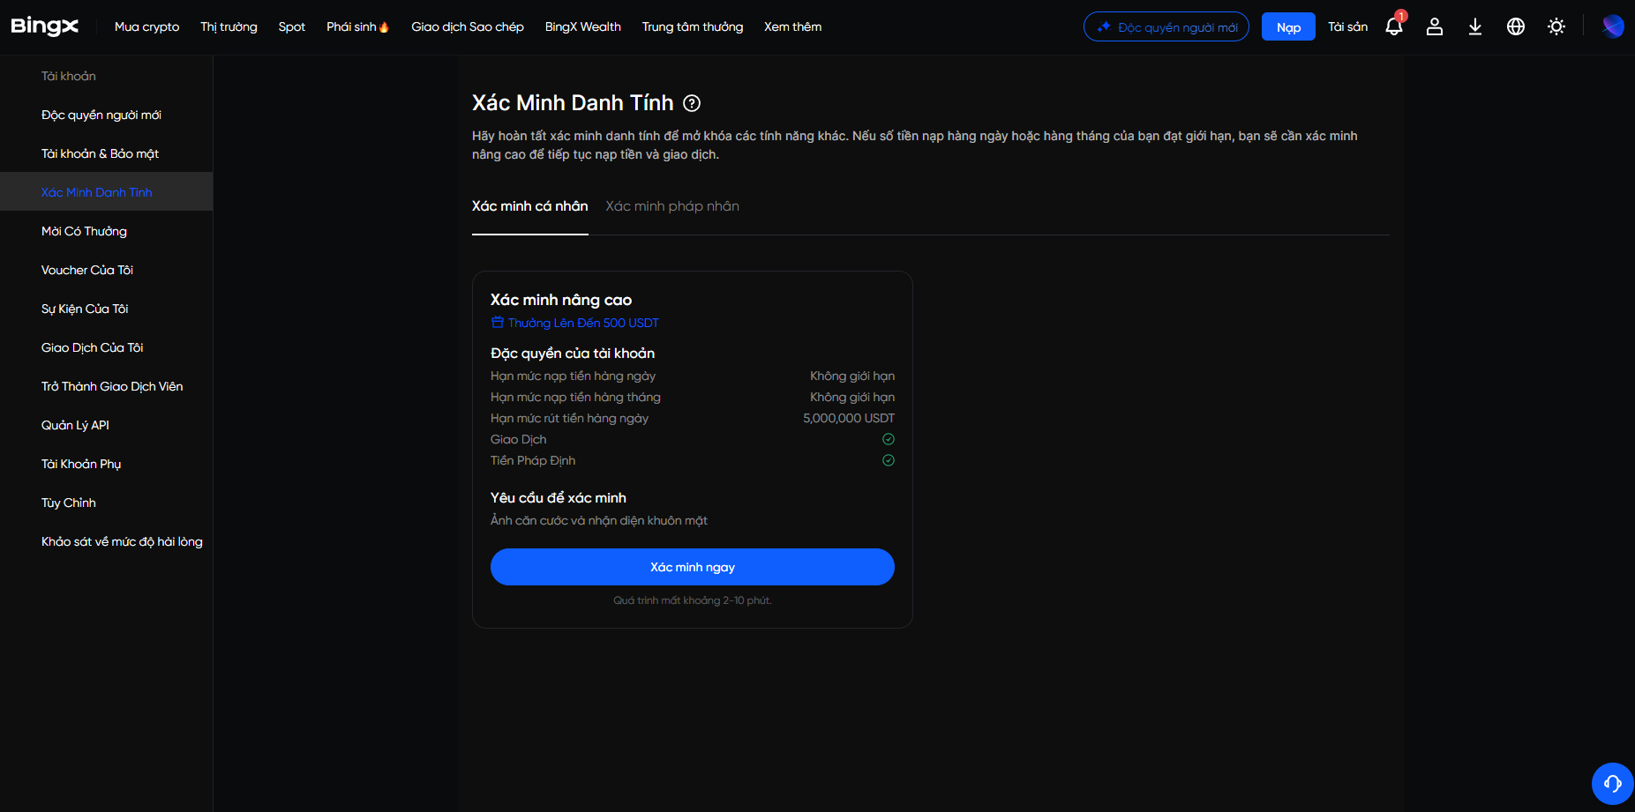
Task: Click the purple avatar icon
Action: (1613, 26)
